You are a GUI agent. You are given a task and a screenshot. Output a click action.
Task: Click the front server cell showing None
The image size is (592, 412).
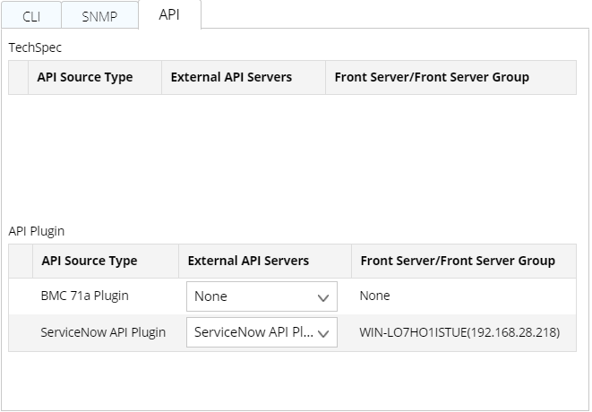[374, 296]
